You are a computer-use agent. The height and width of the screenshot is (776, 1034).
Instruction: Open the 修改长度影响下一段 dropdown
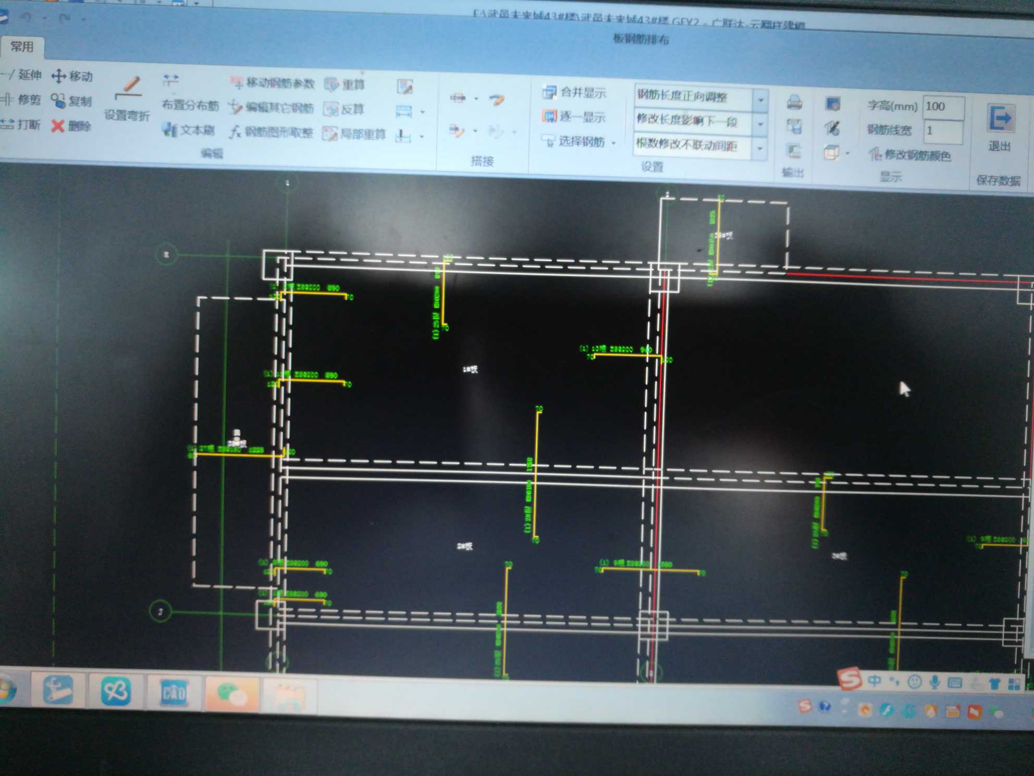(x=760, y=124)
